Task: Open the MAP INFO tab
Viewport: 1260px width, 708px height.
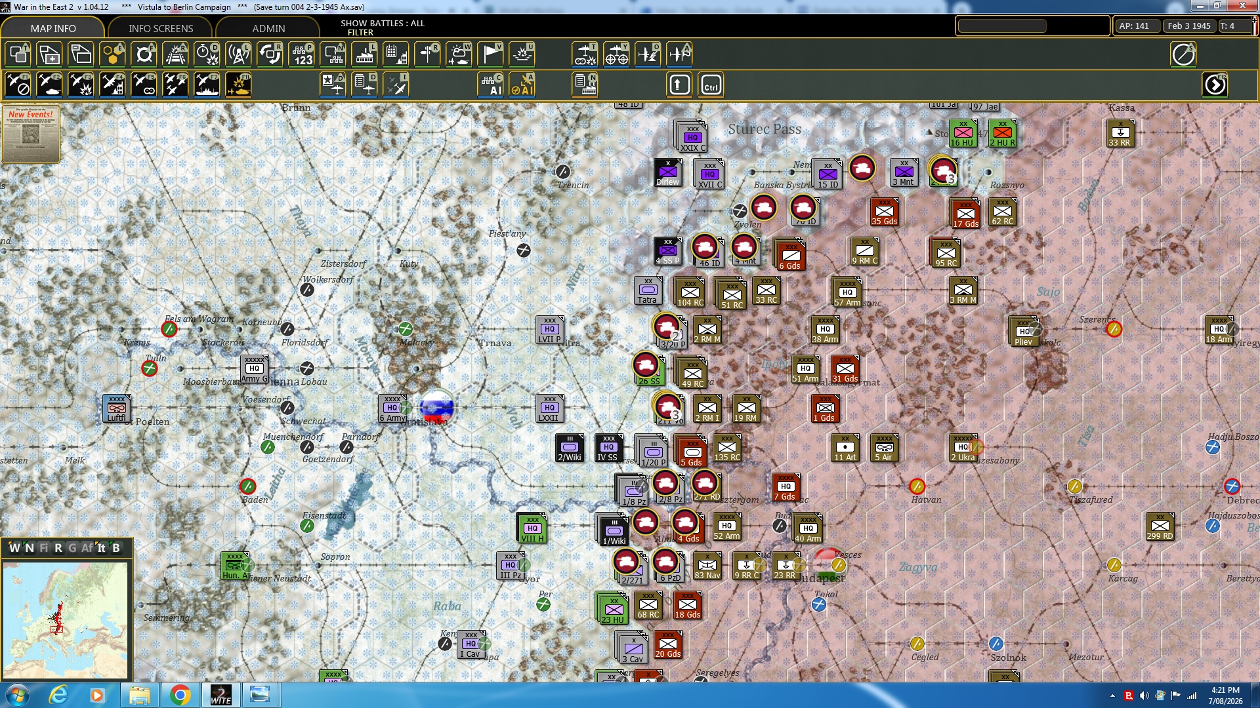Action: tap(53, 28)
